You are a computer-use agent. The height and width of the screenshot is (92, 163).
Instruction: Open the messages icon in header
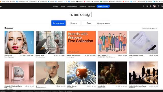click(147, 6)
